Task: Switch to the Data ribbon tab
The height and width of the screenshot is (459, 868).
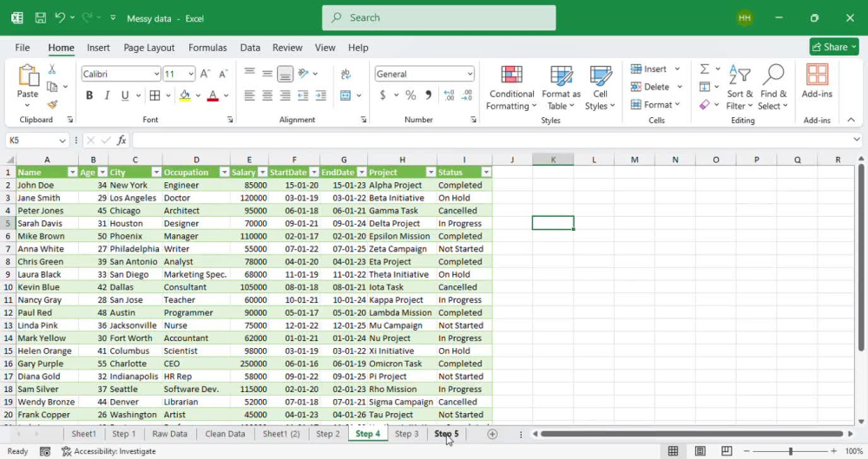Action: tap(250, 48)
